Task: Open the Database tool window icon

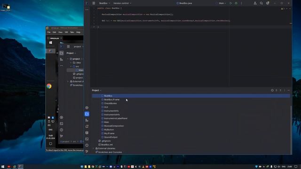Action: pyautogui.click(x=87, y=132)
